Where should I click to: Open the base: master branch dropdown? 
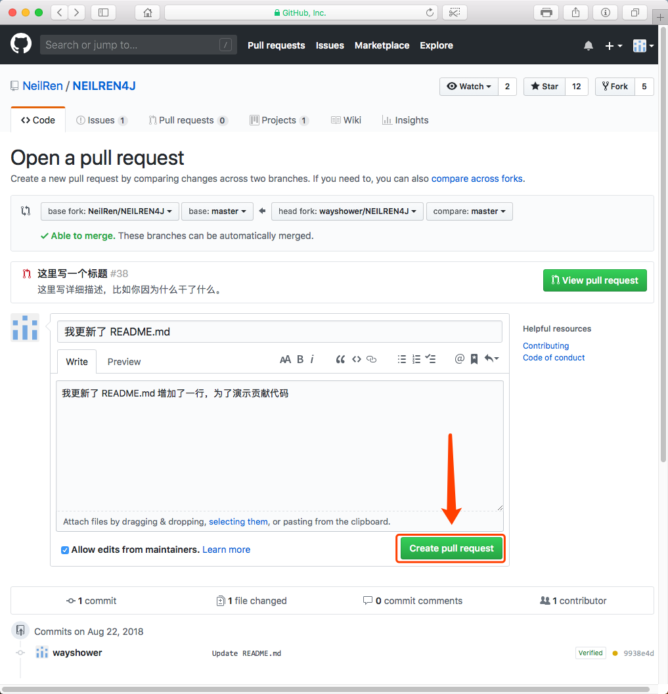pos(217,211)
